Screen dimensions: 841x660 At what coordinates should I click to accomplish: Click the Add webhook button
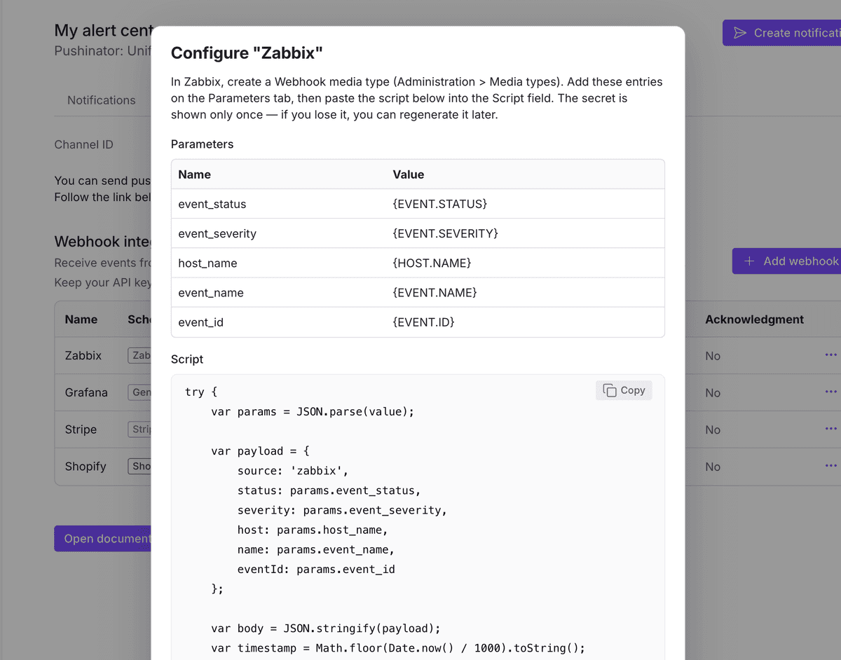786,261
